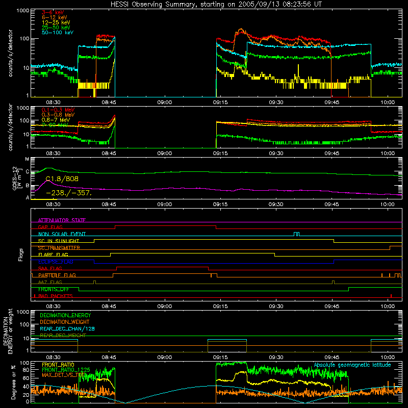Click the BAD_PACKETS spike near 10:00
The height and width of the screenshot is (408, 408).
pyautogui.click(x=391, y=296)
